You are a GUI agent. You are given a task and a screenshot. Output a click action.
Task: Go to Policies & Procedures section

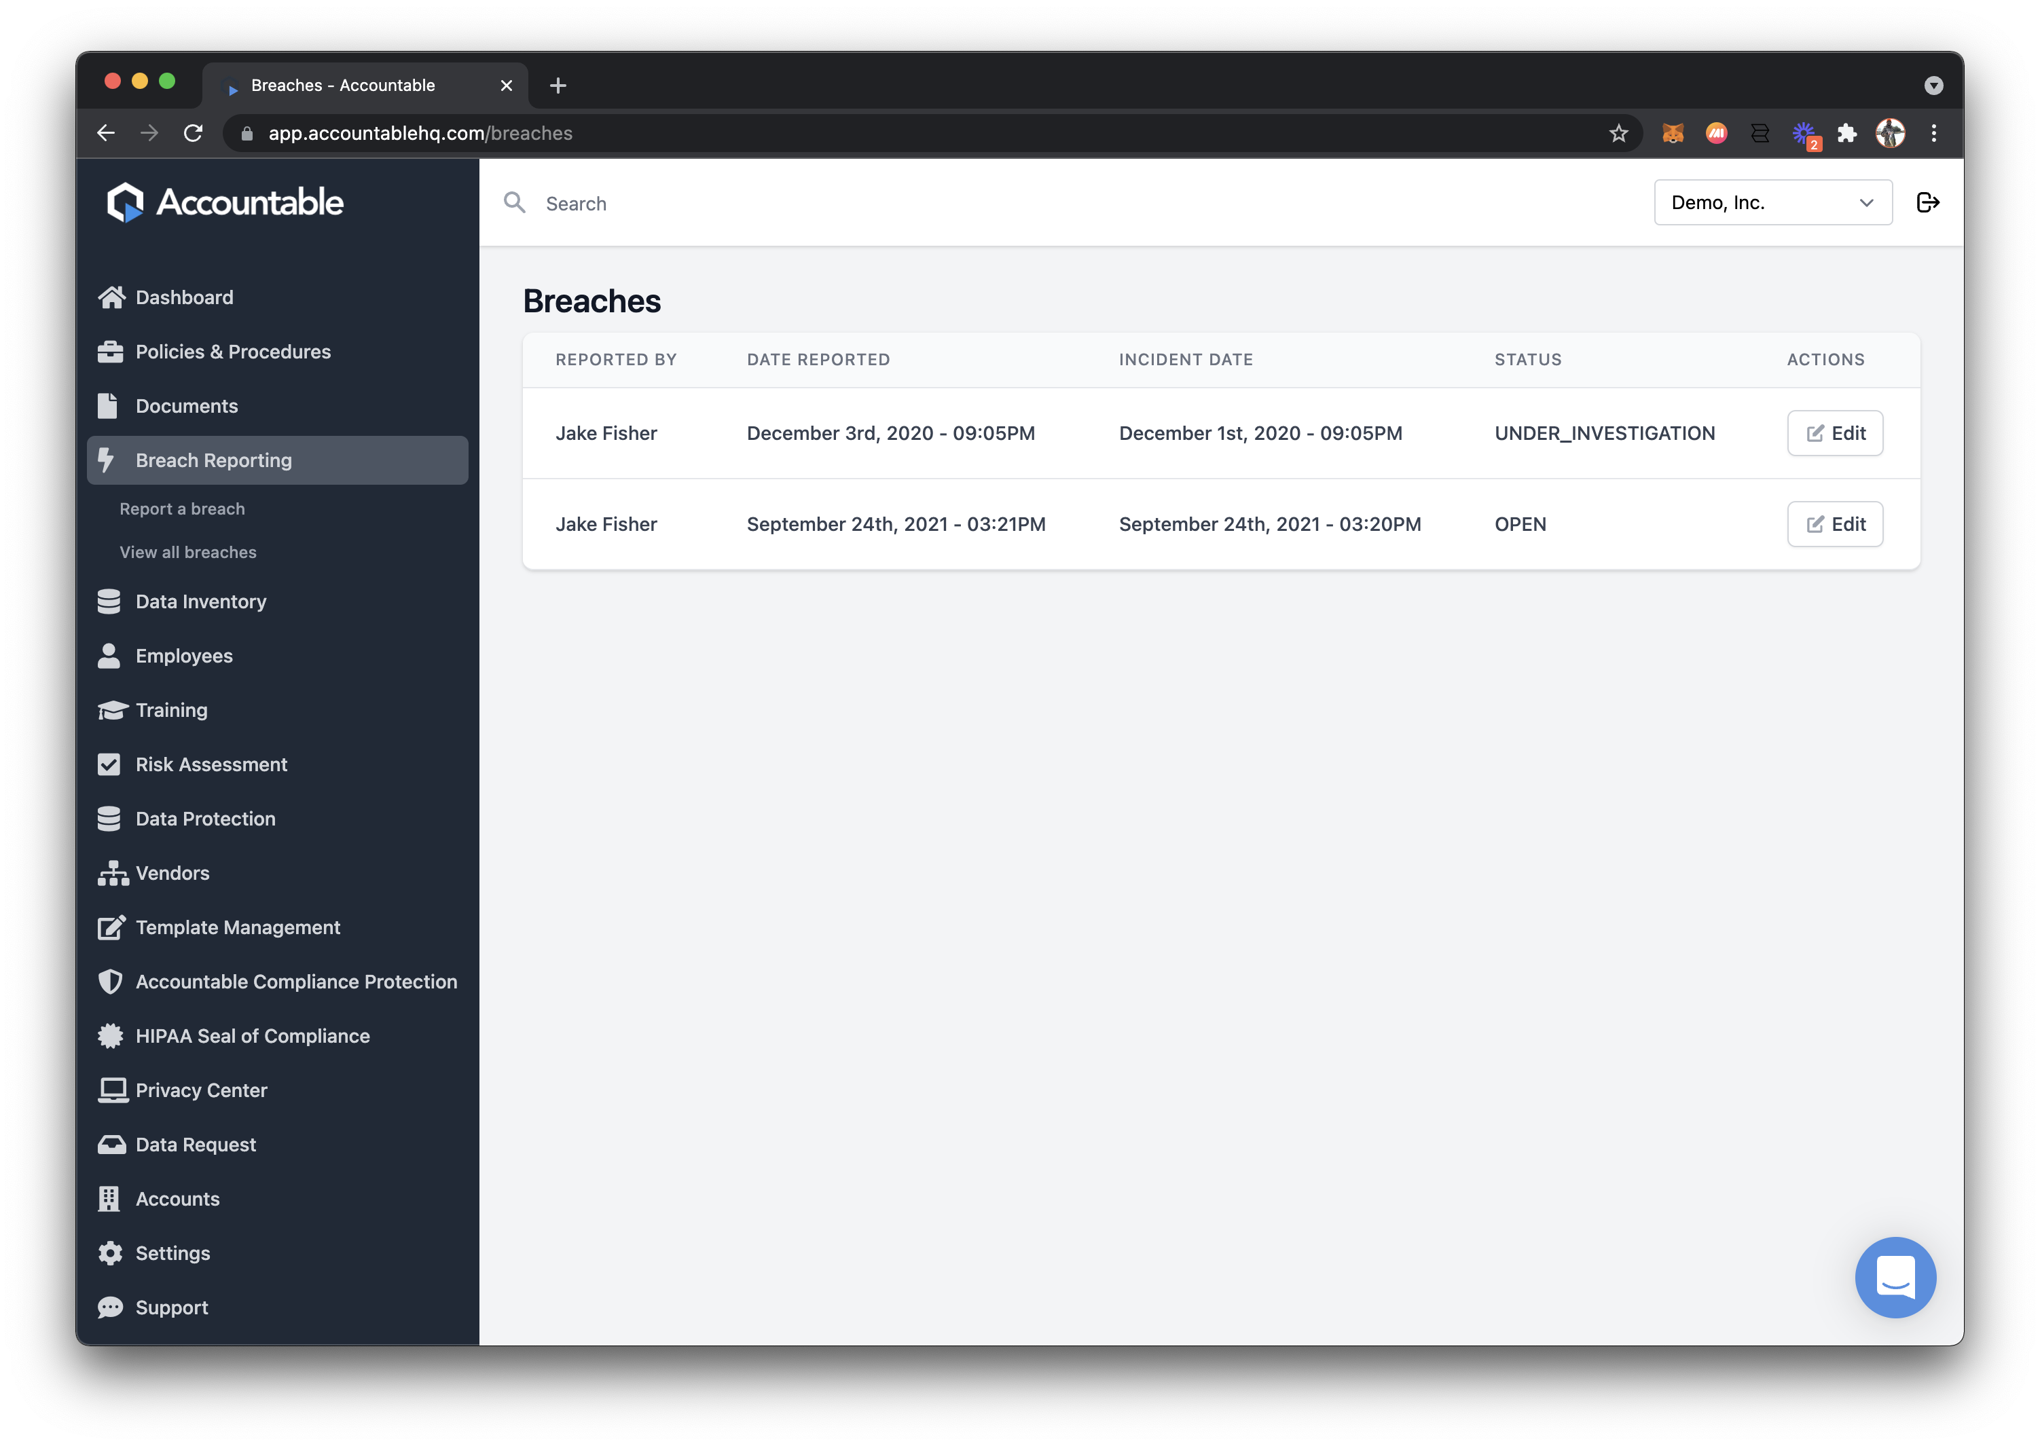tap(232, 352)
